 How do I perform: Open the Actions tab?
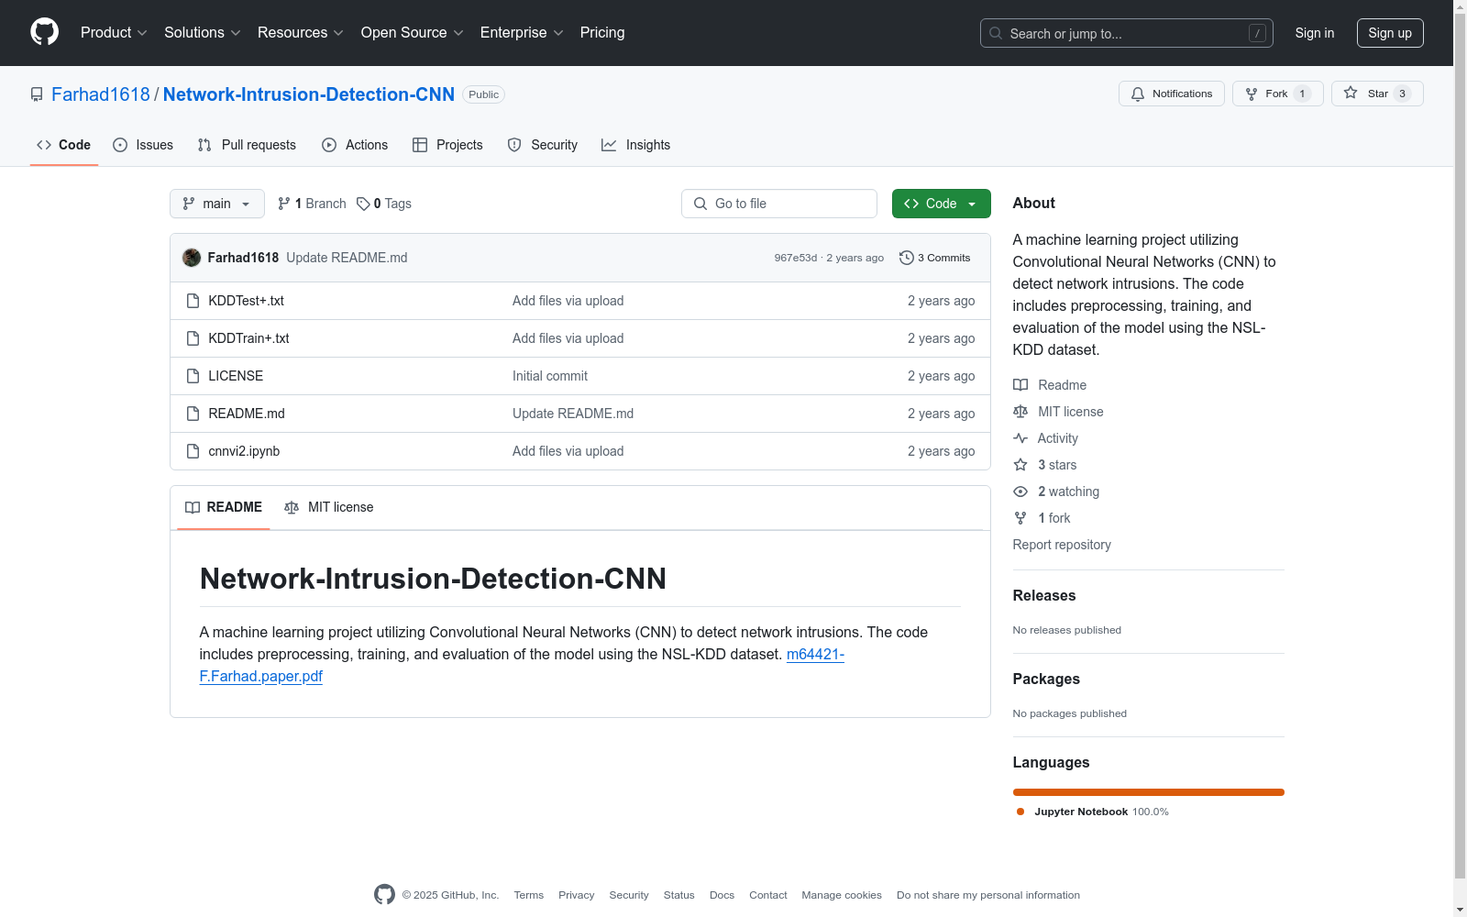pos(355,145)
